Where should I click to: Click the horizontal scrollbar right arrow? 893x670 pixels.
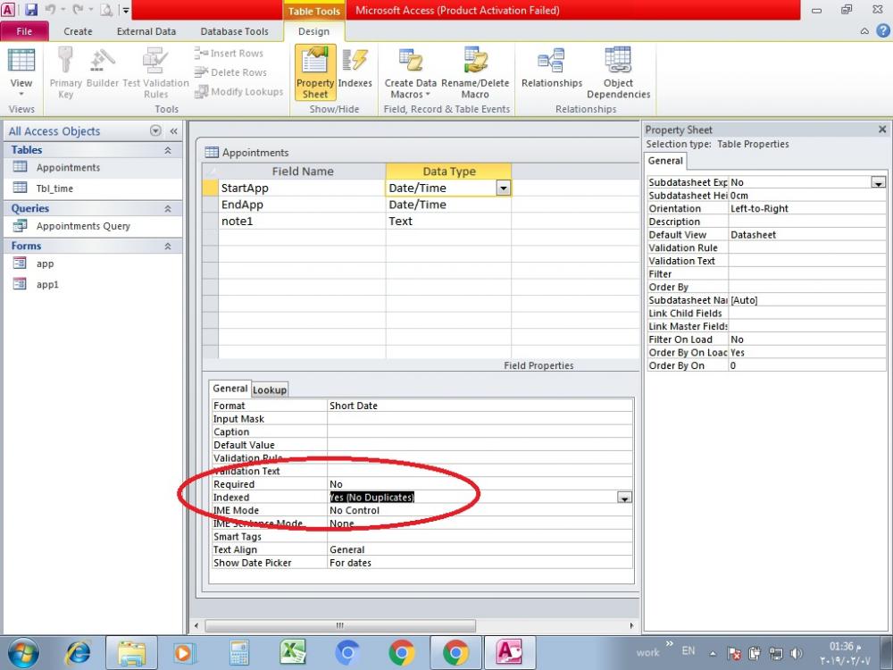631,625
